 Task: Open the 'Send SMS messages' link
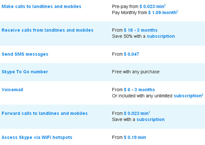click(25, 54)
